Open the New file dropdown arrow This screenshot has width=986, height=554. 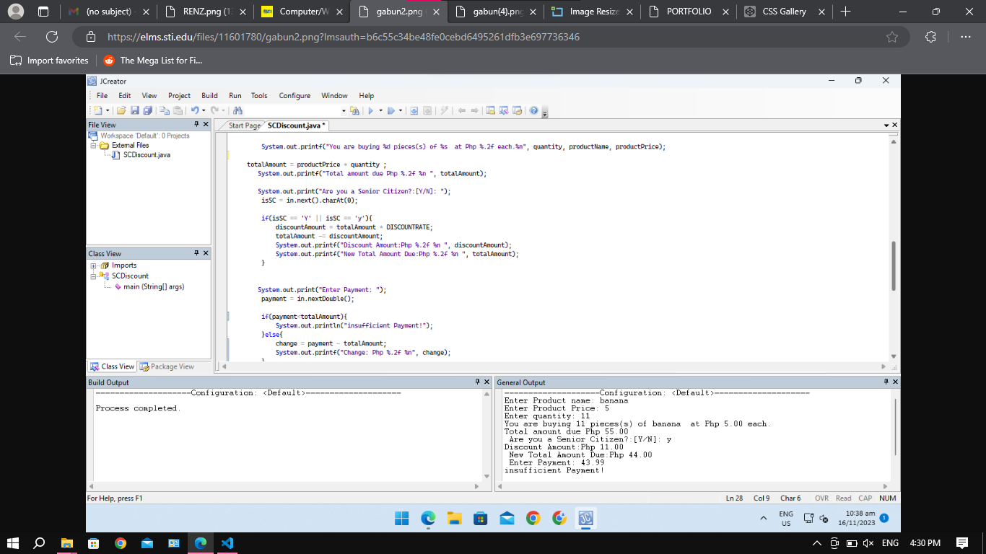pos(108,110)
